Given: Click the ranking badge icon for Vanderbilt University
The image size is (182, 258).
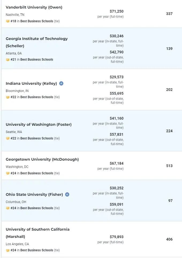Looking at the screenshot, I should 7,21.
